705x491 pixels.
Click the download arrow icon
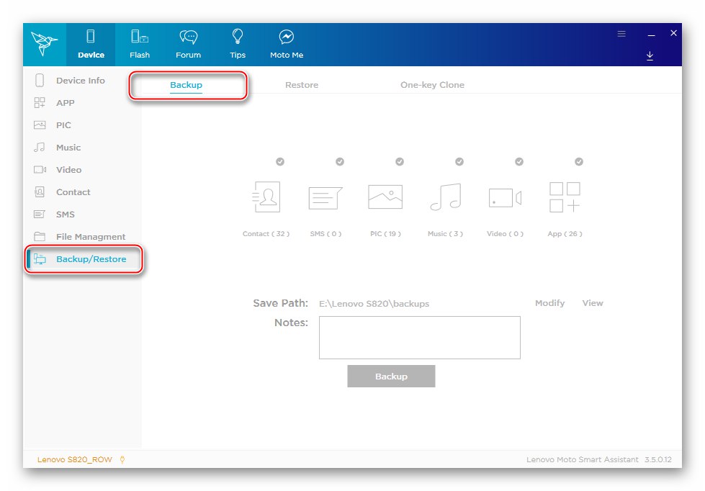(x=650, y=55)
